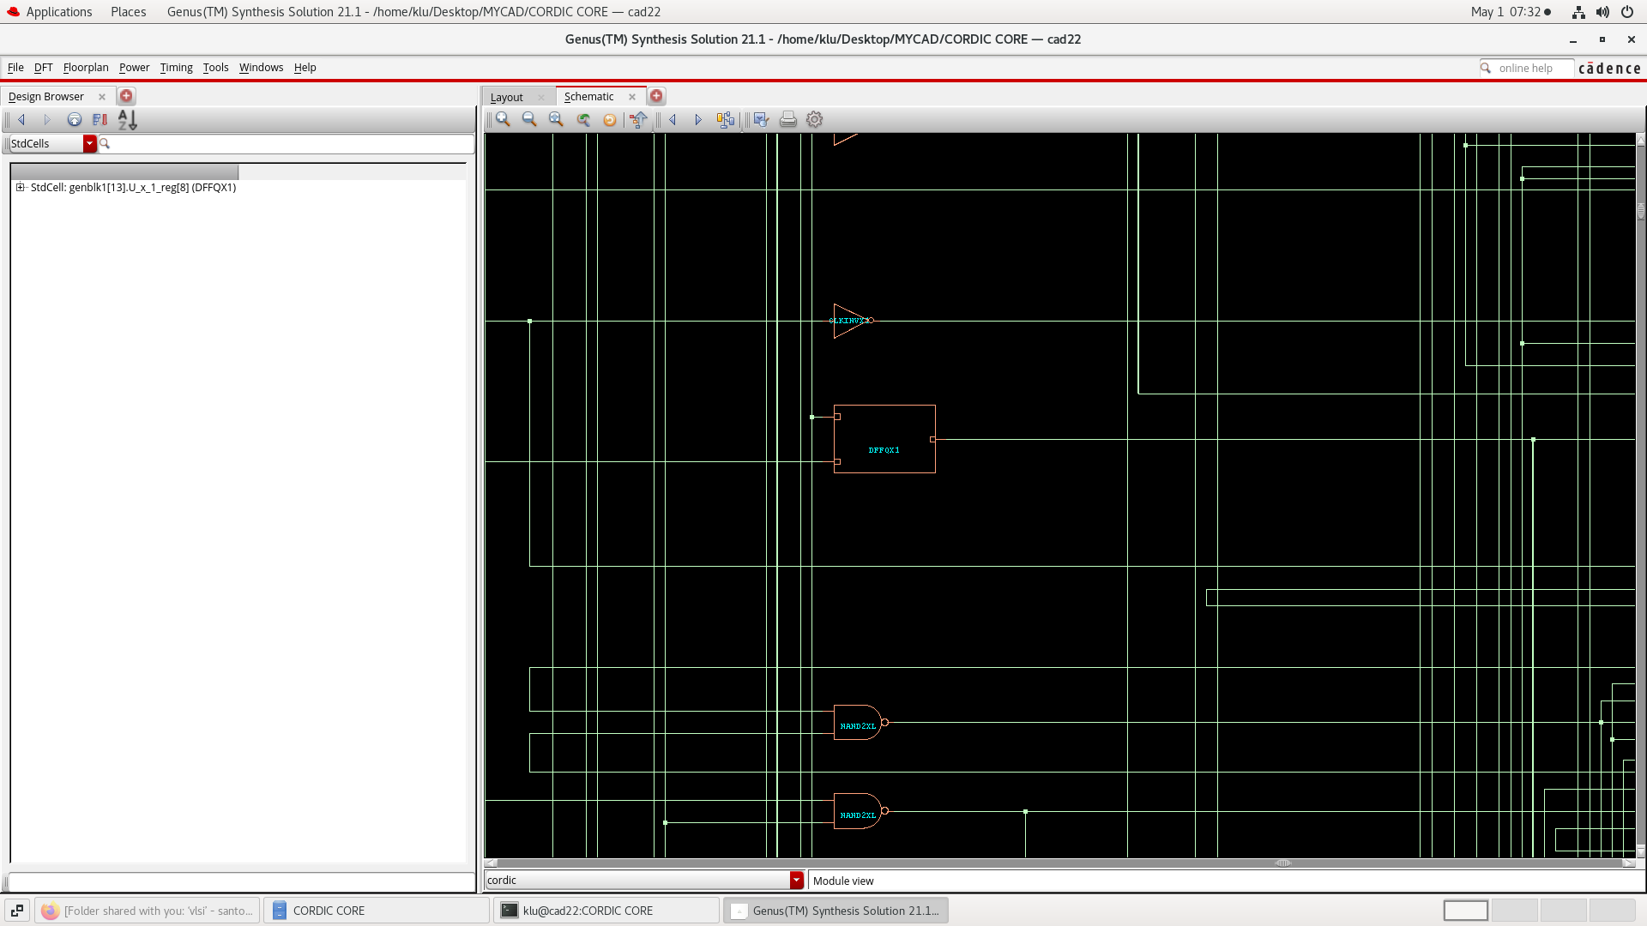Switch to the Layout tab
The image size is (1647, 926).
click(x=507, y=97)
